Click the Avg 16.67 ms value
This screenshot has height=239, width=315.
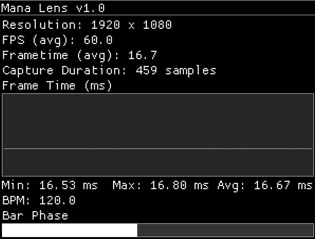(265, 185)
